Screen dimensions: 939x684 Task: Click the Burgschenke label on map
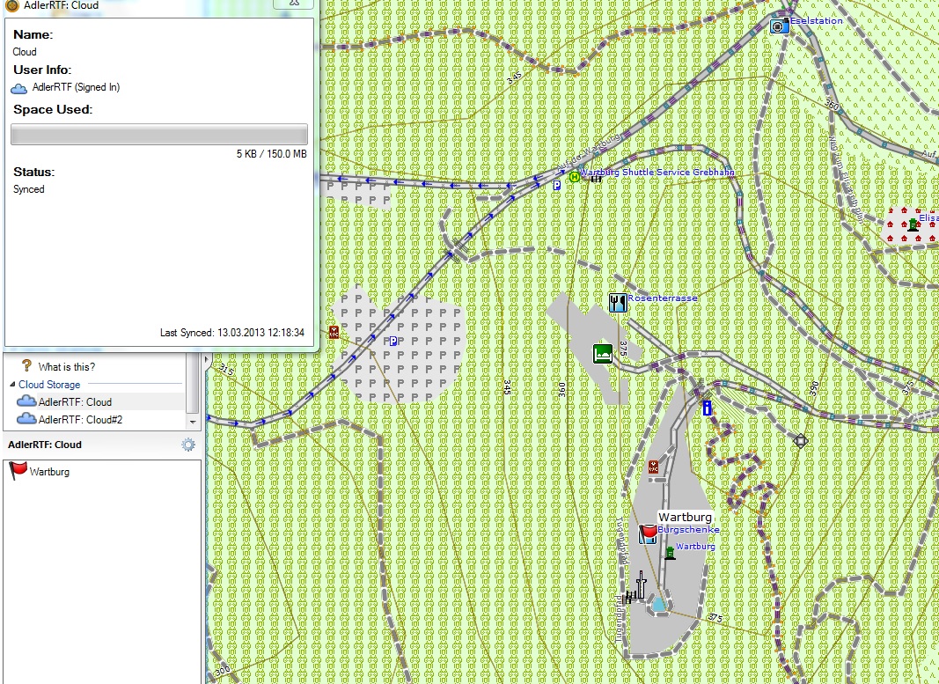[688, 530]
